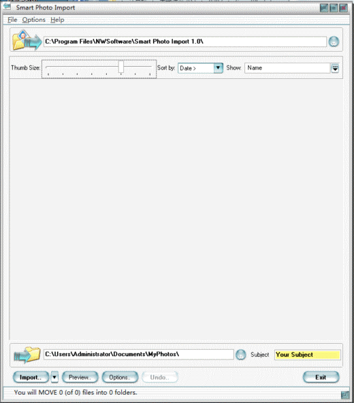This screenshot has height=403, width=354.
Task: Minimize the Smart Photo Import window
Action: click(324, 8)
